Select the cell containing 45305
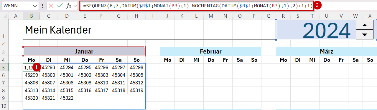This screenshot has height=110, width=377. click(136, 75)
